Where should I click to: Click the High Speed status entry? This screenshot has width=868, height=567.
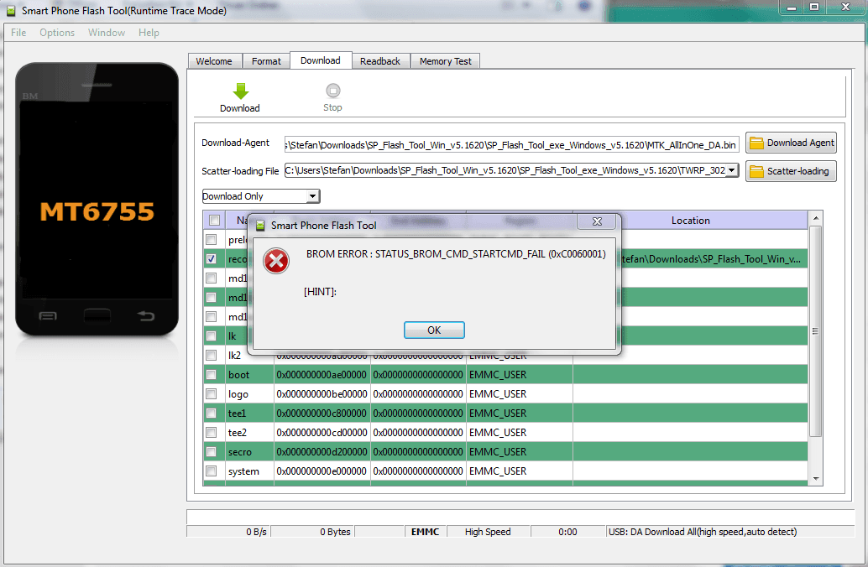(488, 532)
